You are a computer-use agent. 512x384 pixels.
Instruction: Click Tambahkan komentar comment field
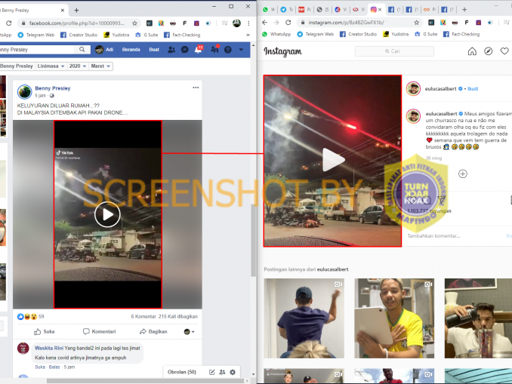point(433,235)
